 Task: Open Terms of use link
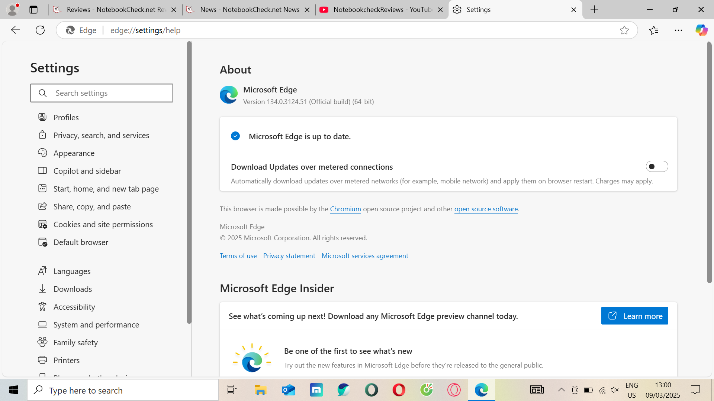point(238,255)
